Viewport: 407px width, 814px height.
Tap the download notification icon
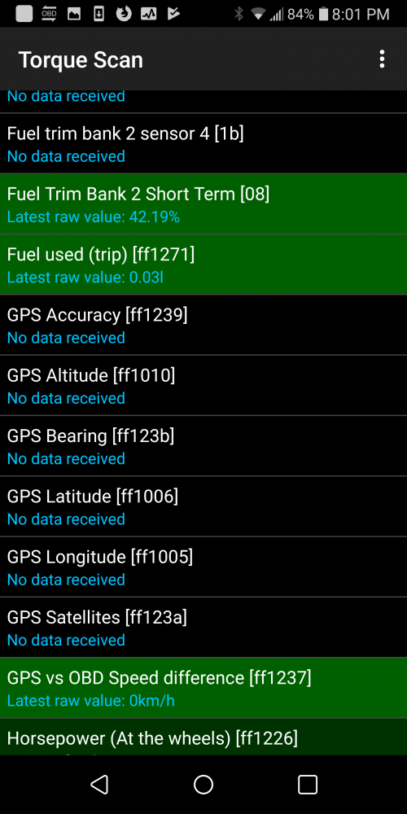[x=98, y=14]
